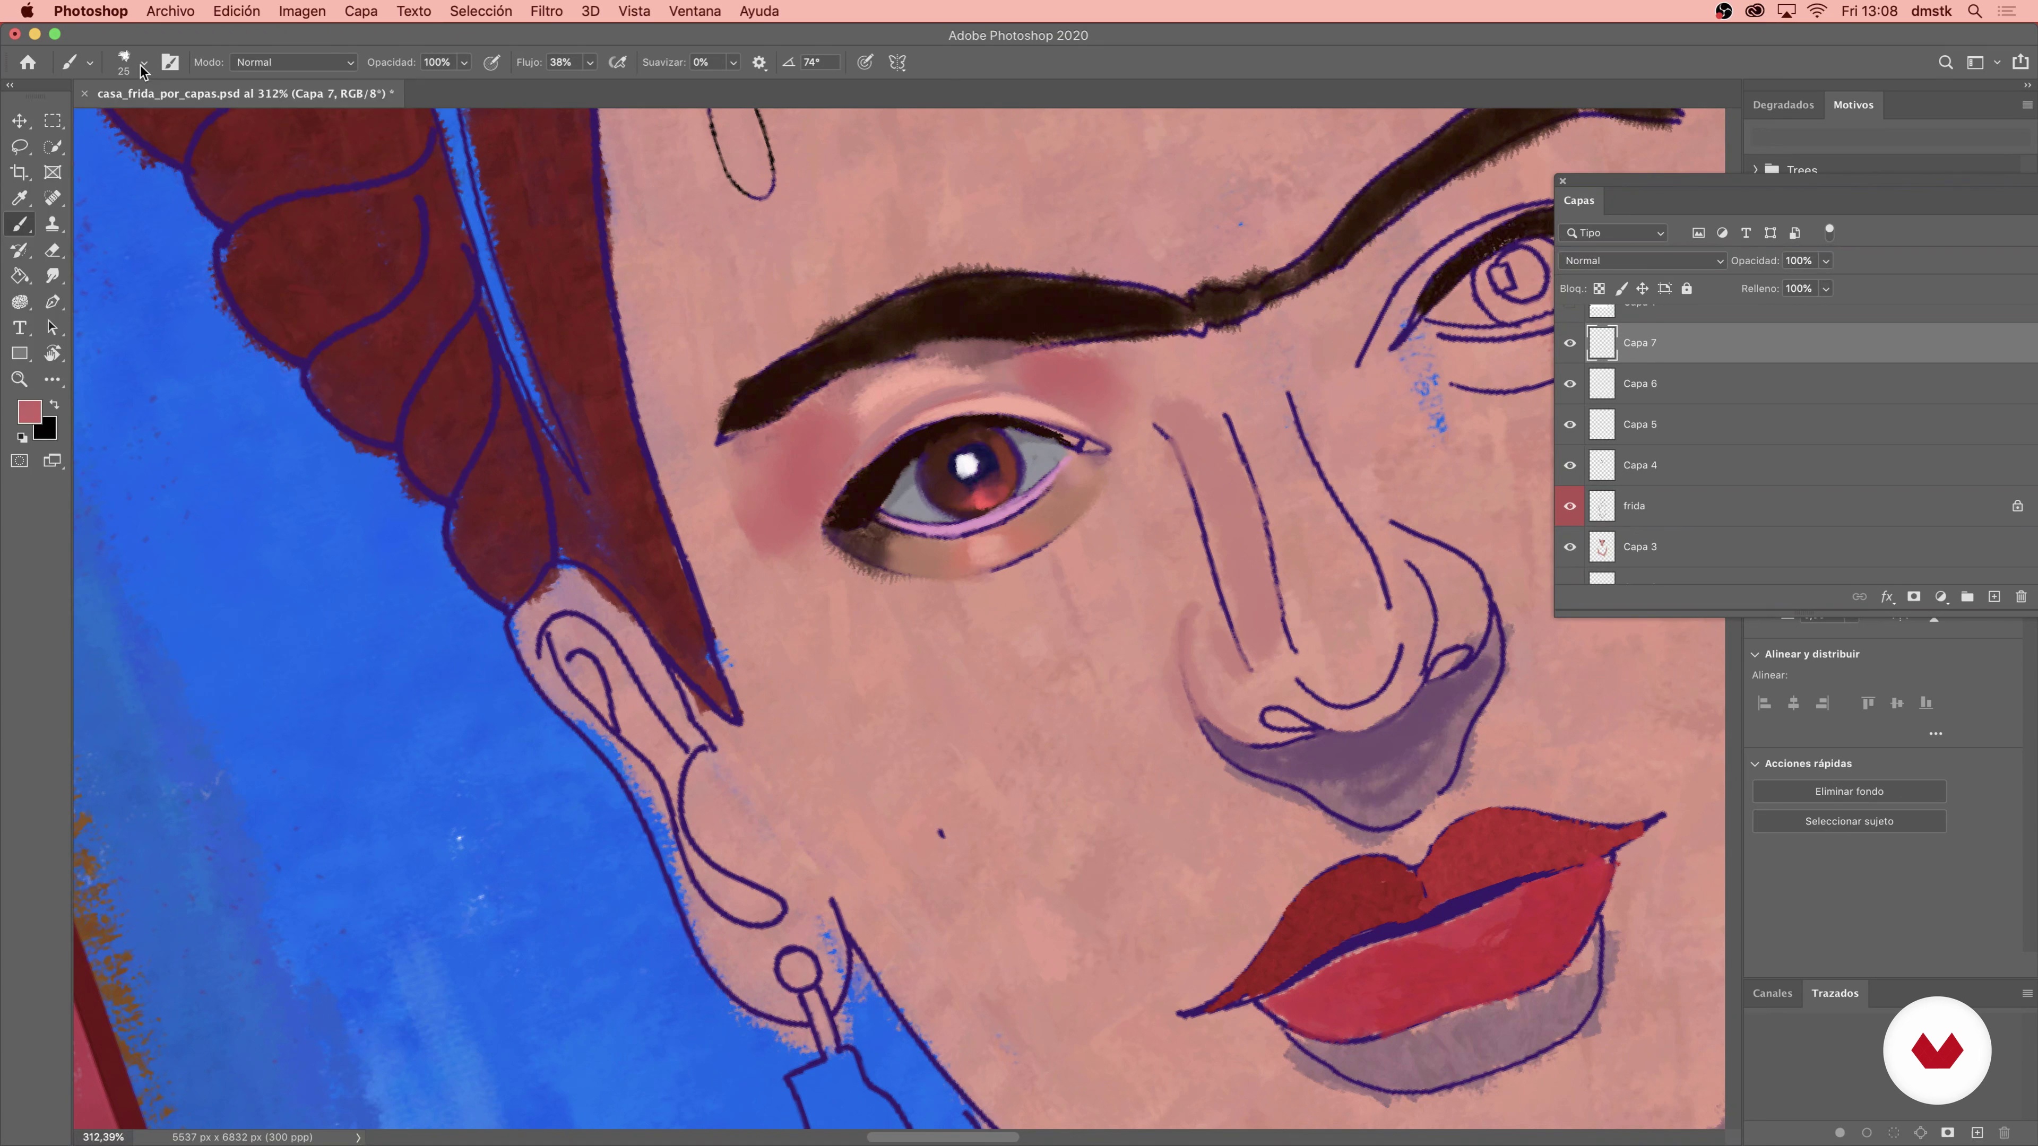Toggle visibility of frida layer
This screenshot has width=2038, height=1146.
(x=1570, y=506)
